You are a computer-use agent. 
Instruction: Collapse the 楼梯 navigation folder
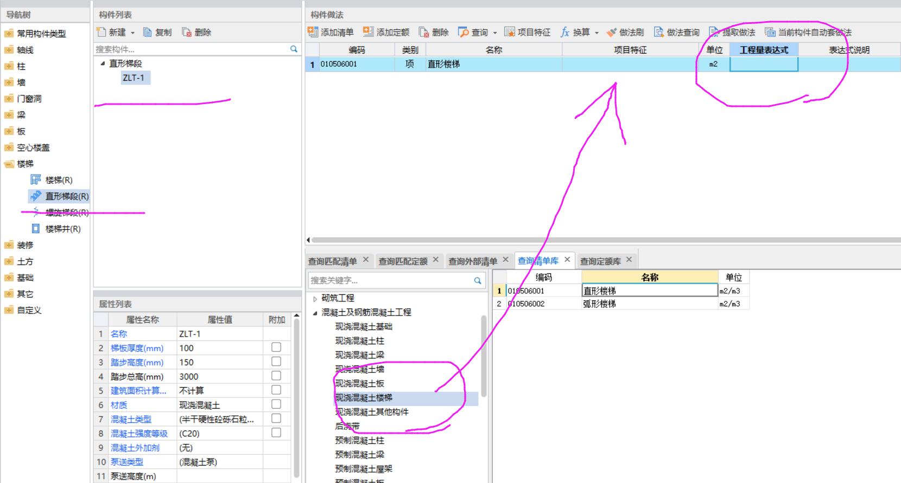click(x=9, y=164)
